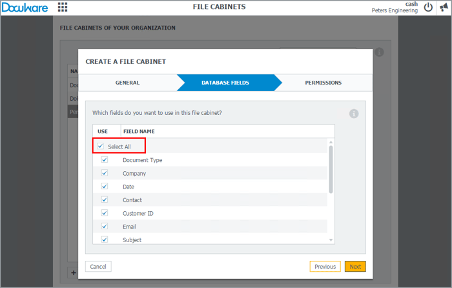Click the scroll up arrow in field list
Image resolution: width=452 pixels, height=288 pixels.
tap(331, 141)
